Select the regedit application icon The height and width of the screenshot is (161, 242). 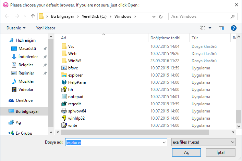pyautogui.click(x=64, y=104)
